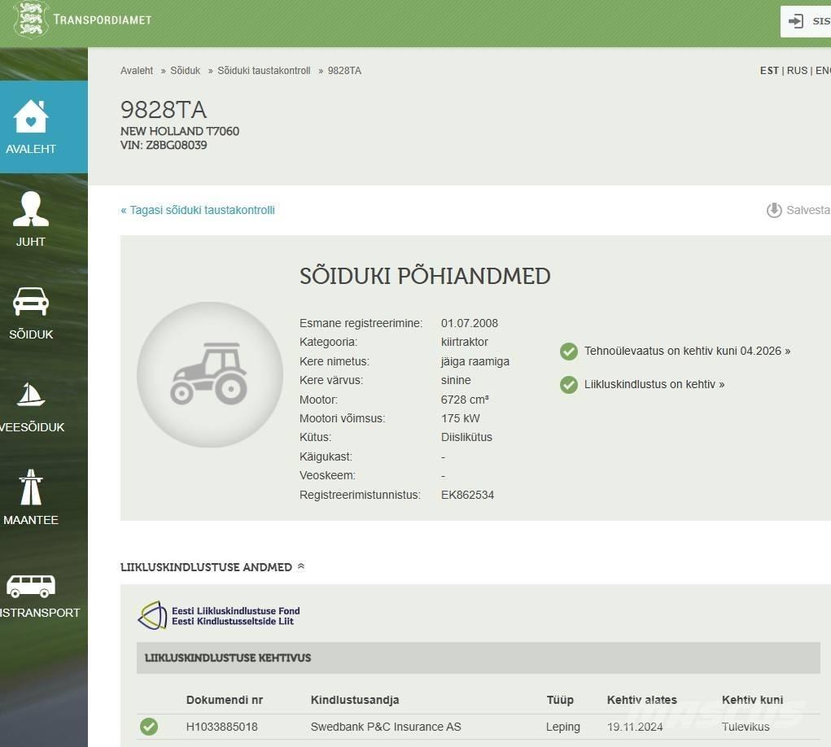The image size is (831, 747).
Task: Click the sinine body colour value
Action: pos(456,380)
